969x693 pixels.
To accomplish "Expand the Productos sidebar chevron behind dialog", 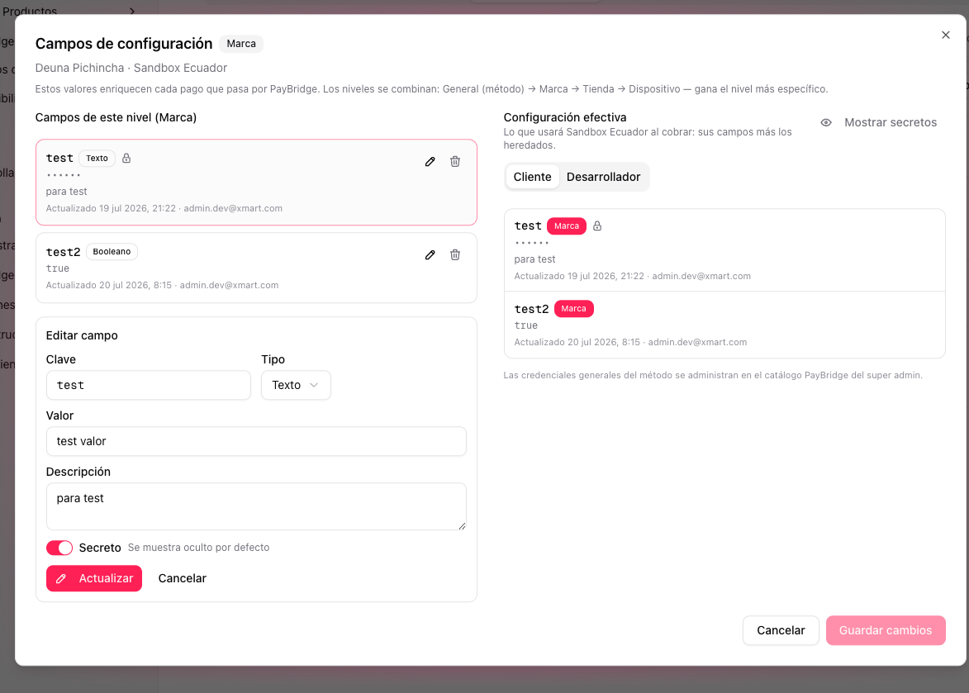I will click(x=132, y=11).
